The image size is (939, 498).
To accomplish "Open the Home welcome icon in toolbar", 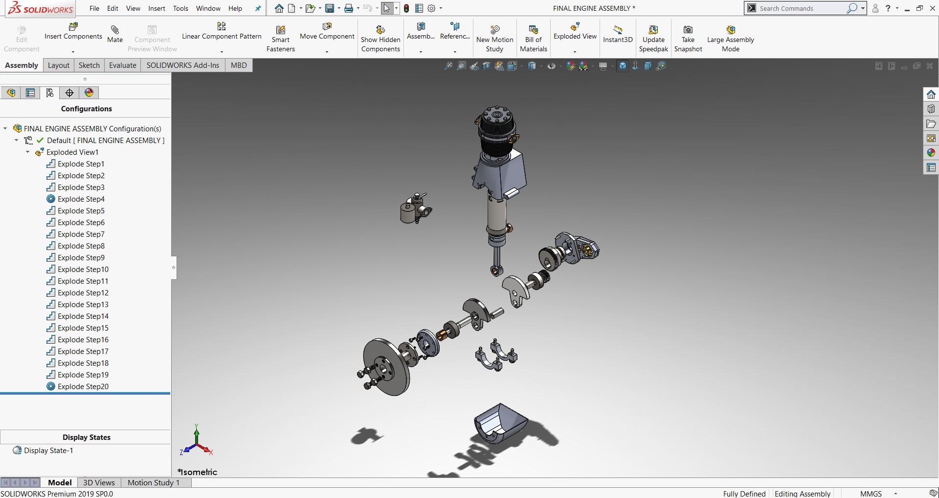I will coord(279,8).
